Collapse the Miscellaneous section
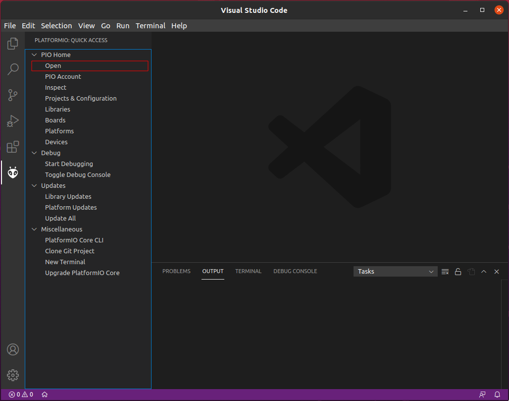This screenshot has height=401, width=509. [34, 229]
